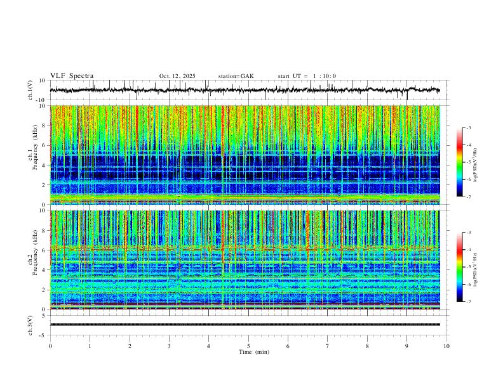Click the log(PSD) label beside ch.2 color bar

pos(476,269)
